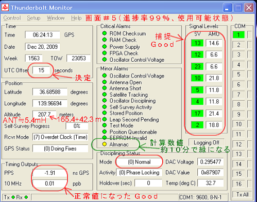Toggle the indicator box beside COM 1

point(249,35)
